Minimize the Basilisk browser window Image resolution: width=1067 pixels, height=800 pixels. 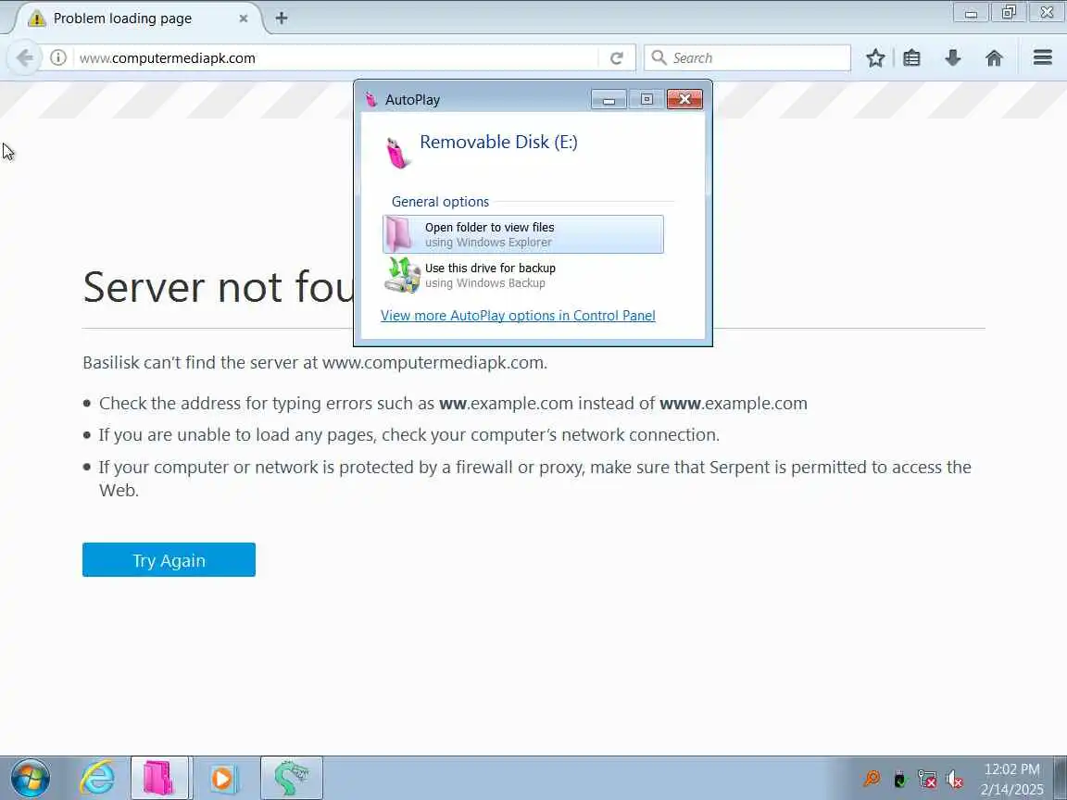(x=971, y=12)
